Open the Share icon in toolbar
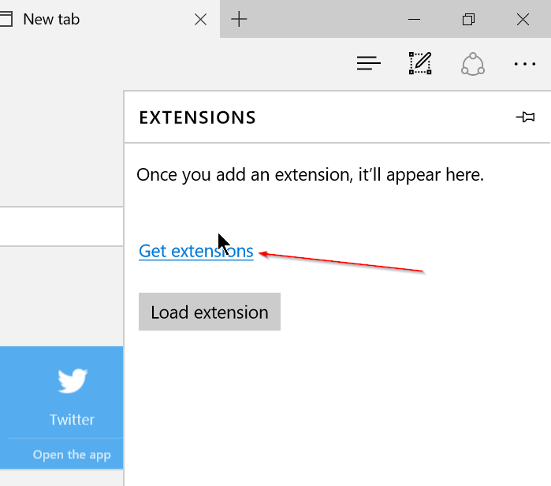 click(x=473, y=64)
